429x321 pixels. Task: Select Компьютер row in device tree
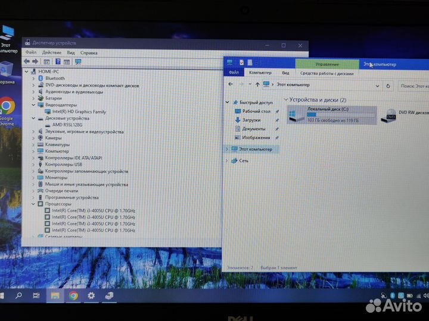tap(57, 151)
